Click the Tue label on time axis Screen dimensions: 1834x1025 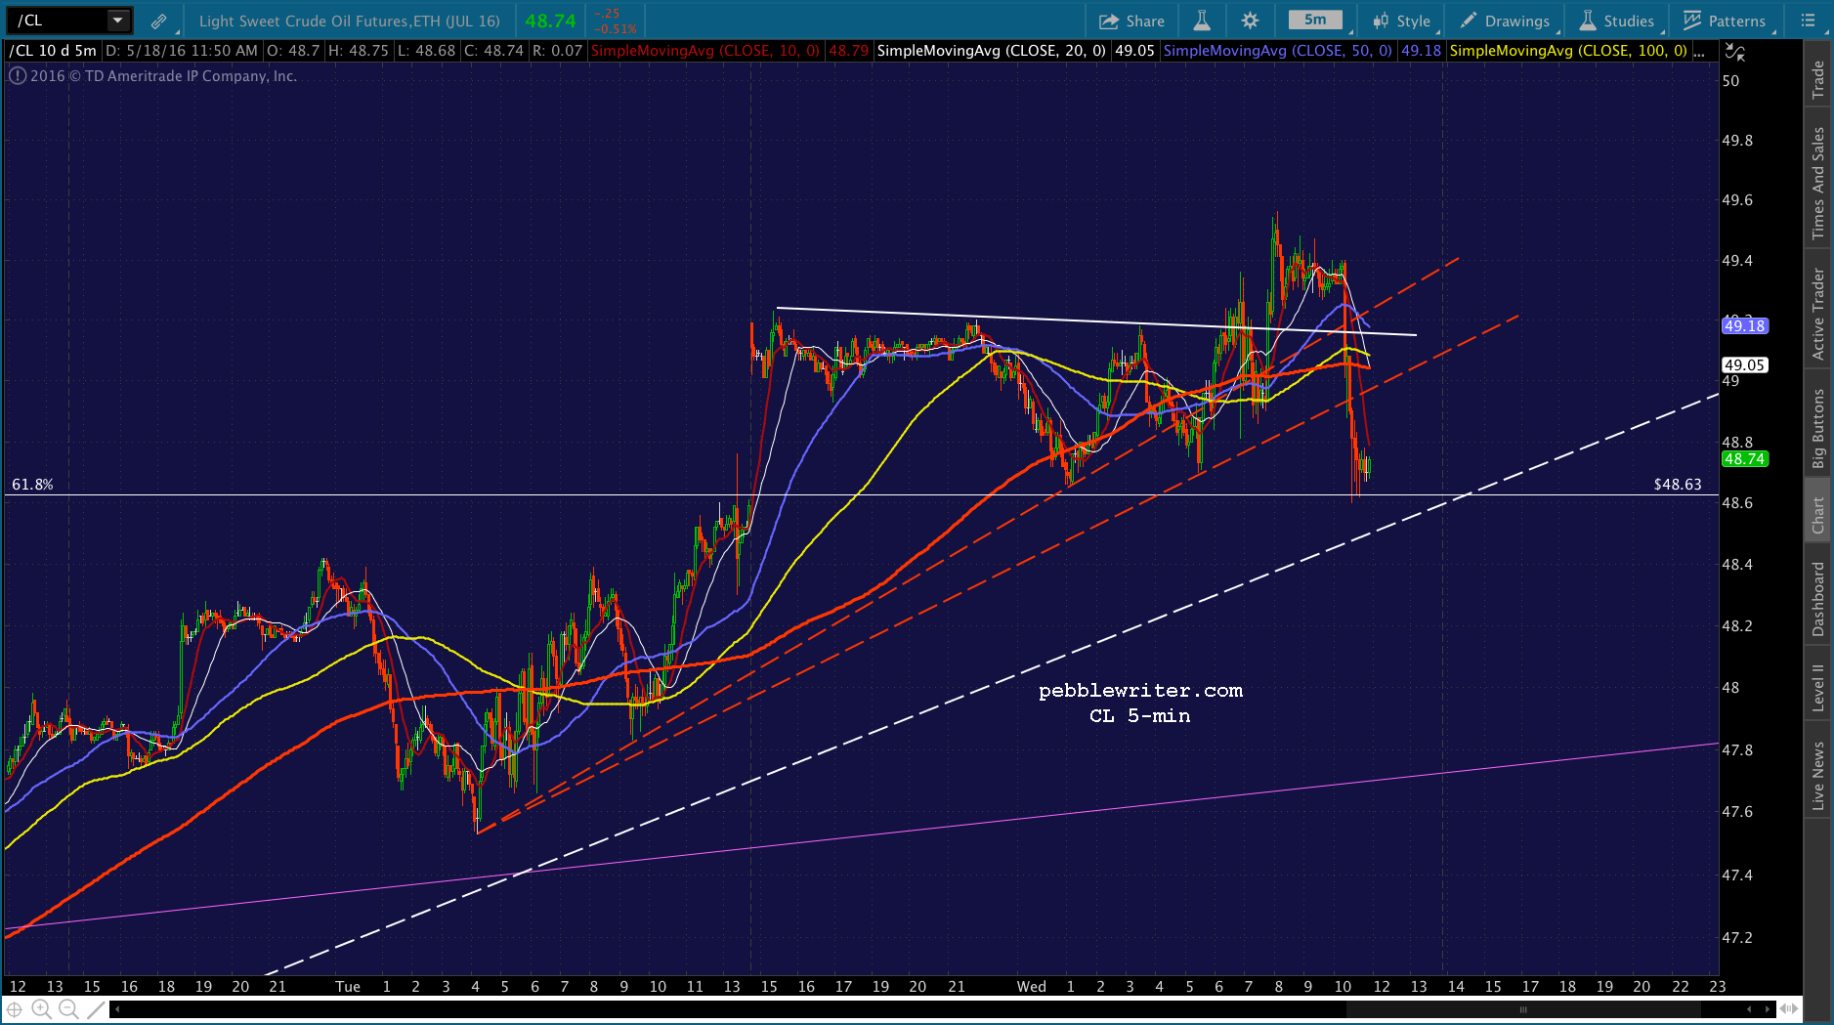(348, 987)
